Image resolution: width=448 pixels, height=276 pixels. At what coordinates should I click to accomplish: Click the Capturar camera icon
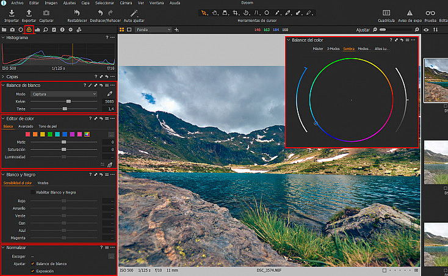46,13
